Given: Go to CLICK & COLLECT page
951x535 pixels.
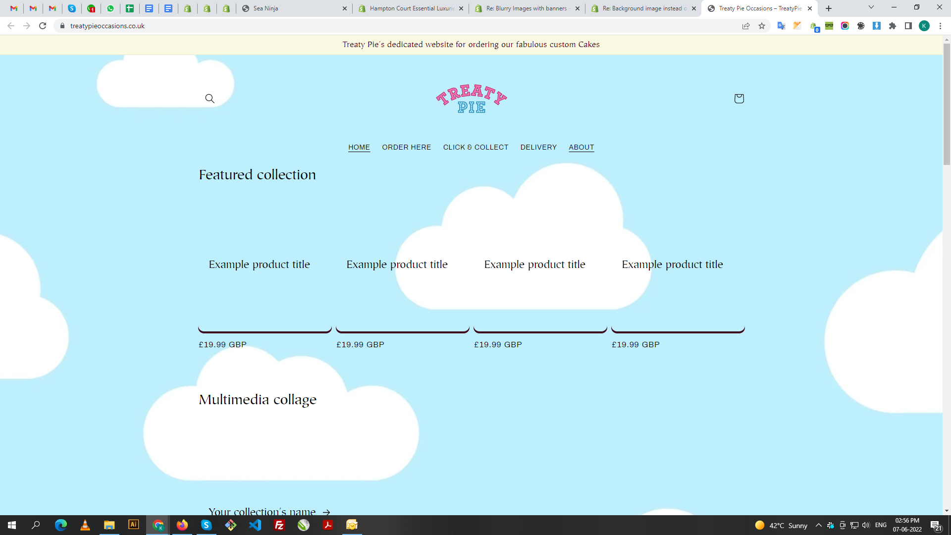Looking at the screenshot, I should click(475, 147).
